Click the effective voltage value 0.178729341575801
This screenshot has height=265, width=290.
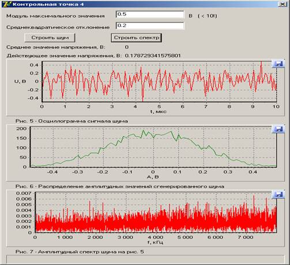pos(153,55)
